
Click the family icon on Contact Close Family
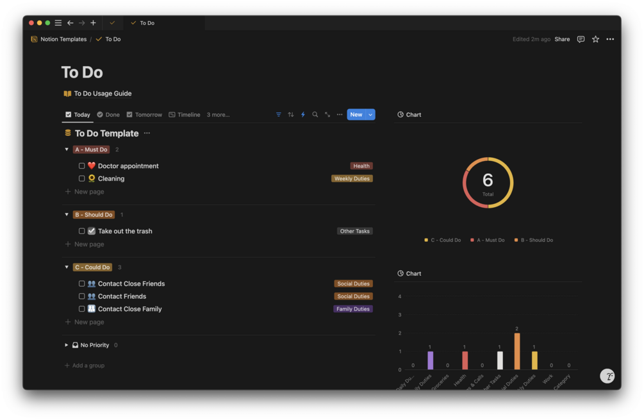coord(92,308)
